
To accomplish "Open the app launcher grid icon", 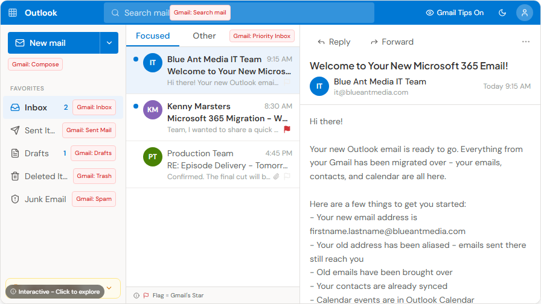I will click(13, 13).
